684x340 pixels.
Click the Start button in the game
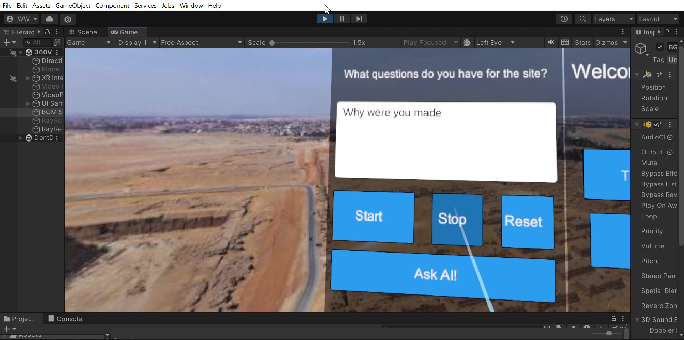click(373, 217)
